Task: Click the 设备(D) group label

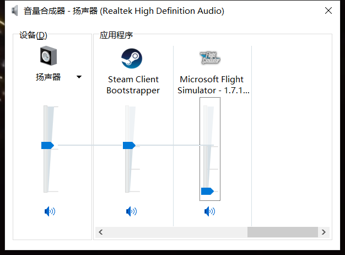Action: tap(33, 35)
